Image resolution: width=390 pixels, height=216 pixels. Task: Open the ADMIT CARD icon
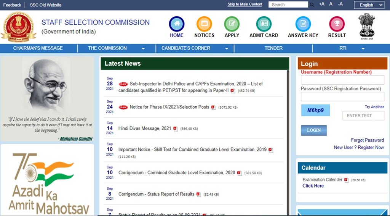click(x=264, y=24)
